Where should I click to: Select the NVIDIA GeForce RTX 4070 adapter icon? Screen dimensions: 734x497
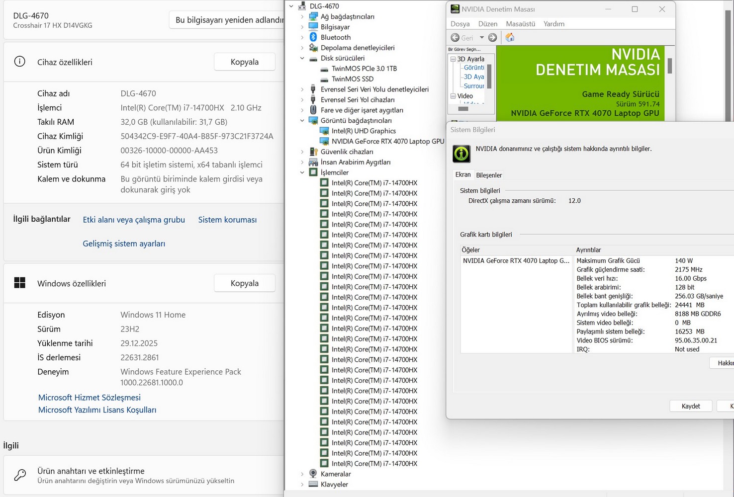pos(324,141)
